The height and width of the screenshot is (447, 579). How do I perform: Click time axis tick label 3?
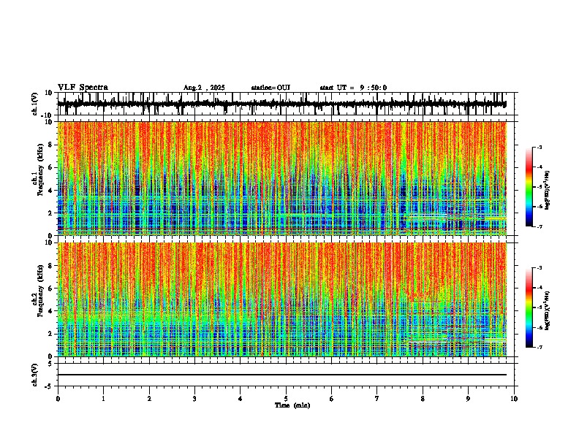click(x=194, y=399)
